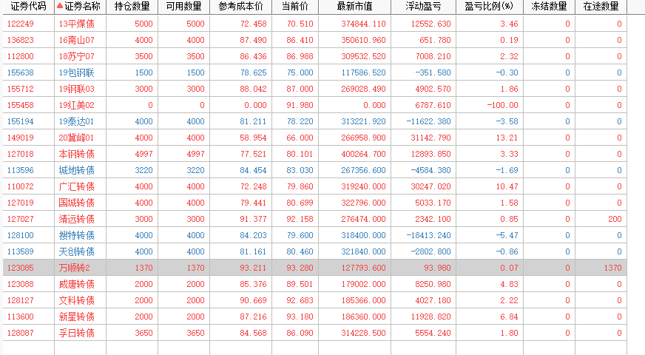Select the 靖远转债 holding
This screenshot has width=645, height=355.
76,219
